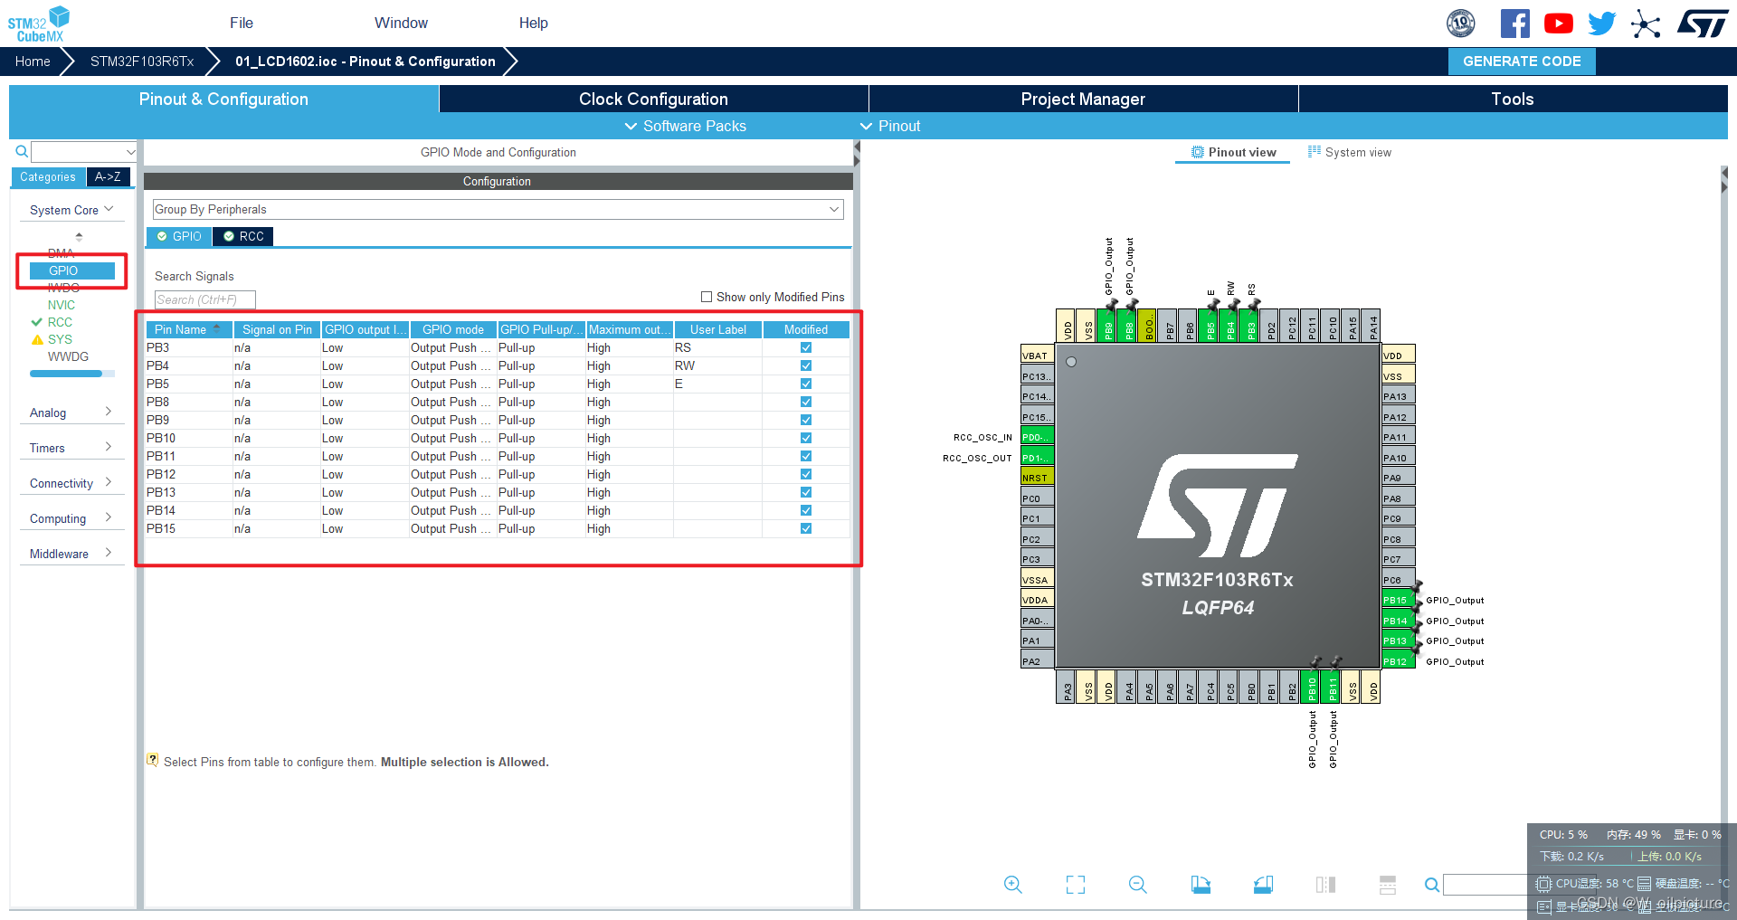Screen dimensions: 1737x920
Task: Flip the chip horizontally
Action: click(1325, 885)
